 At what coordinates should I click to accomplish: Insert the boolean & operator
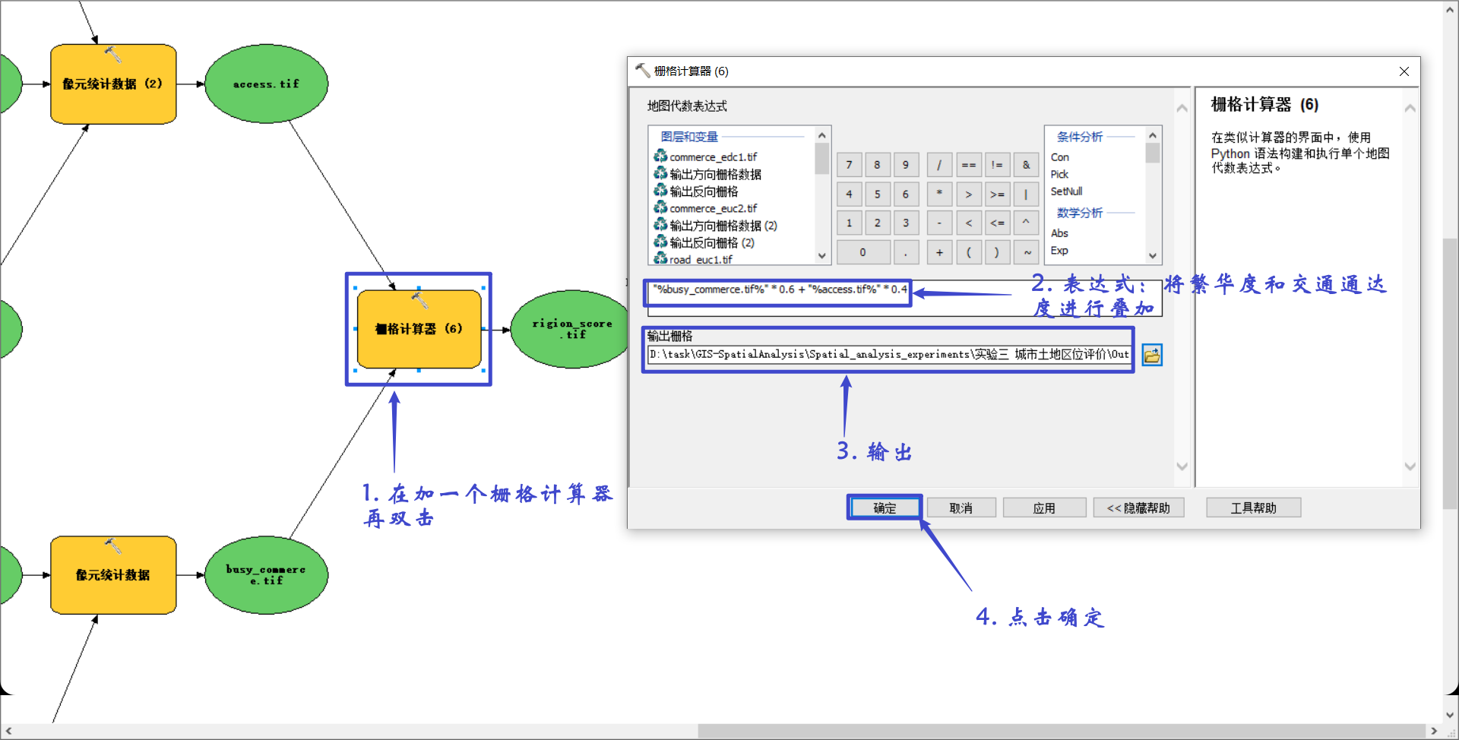[x=1026, y=165]
